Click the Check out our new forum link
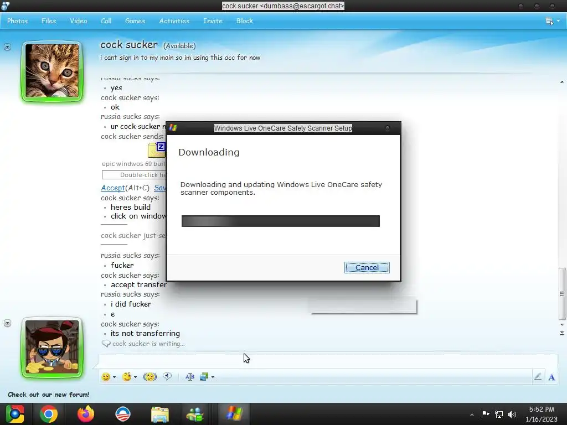This screenshot has height=425, width=567. (x=49, y=395)
